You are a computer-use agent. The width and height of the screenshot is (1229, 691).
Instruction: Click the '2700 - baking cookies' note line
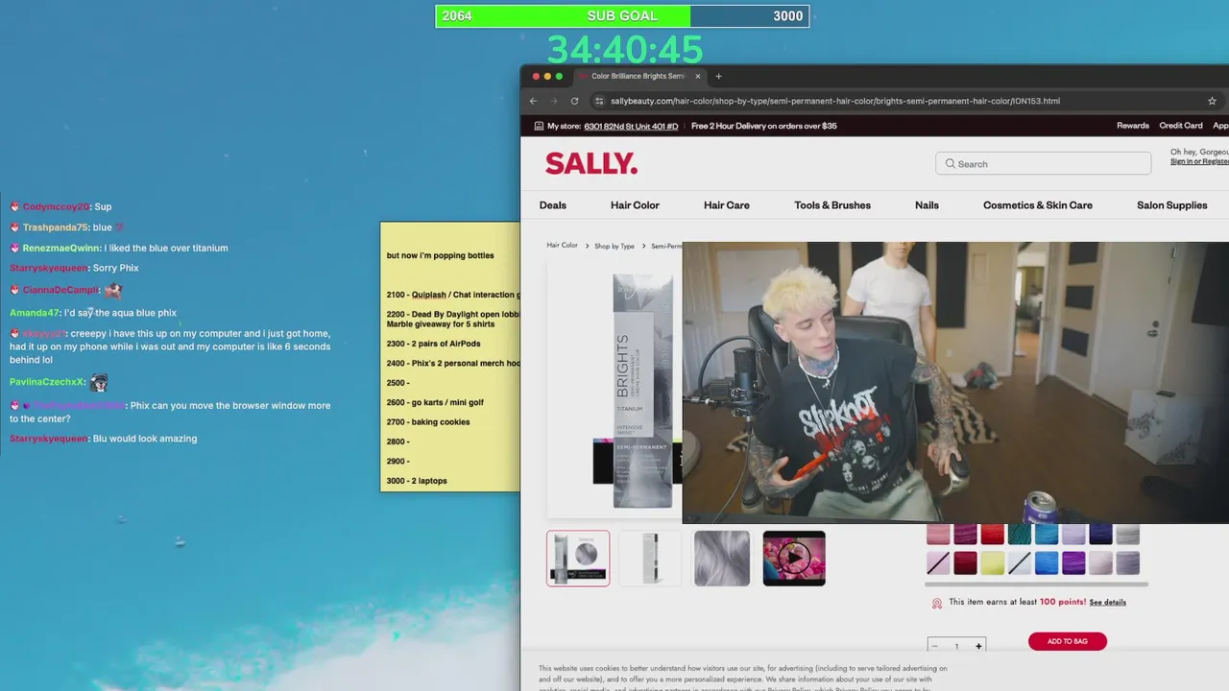coord(428,422)
